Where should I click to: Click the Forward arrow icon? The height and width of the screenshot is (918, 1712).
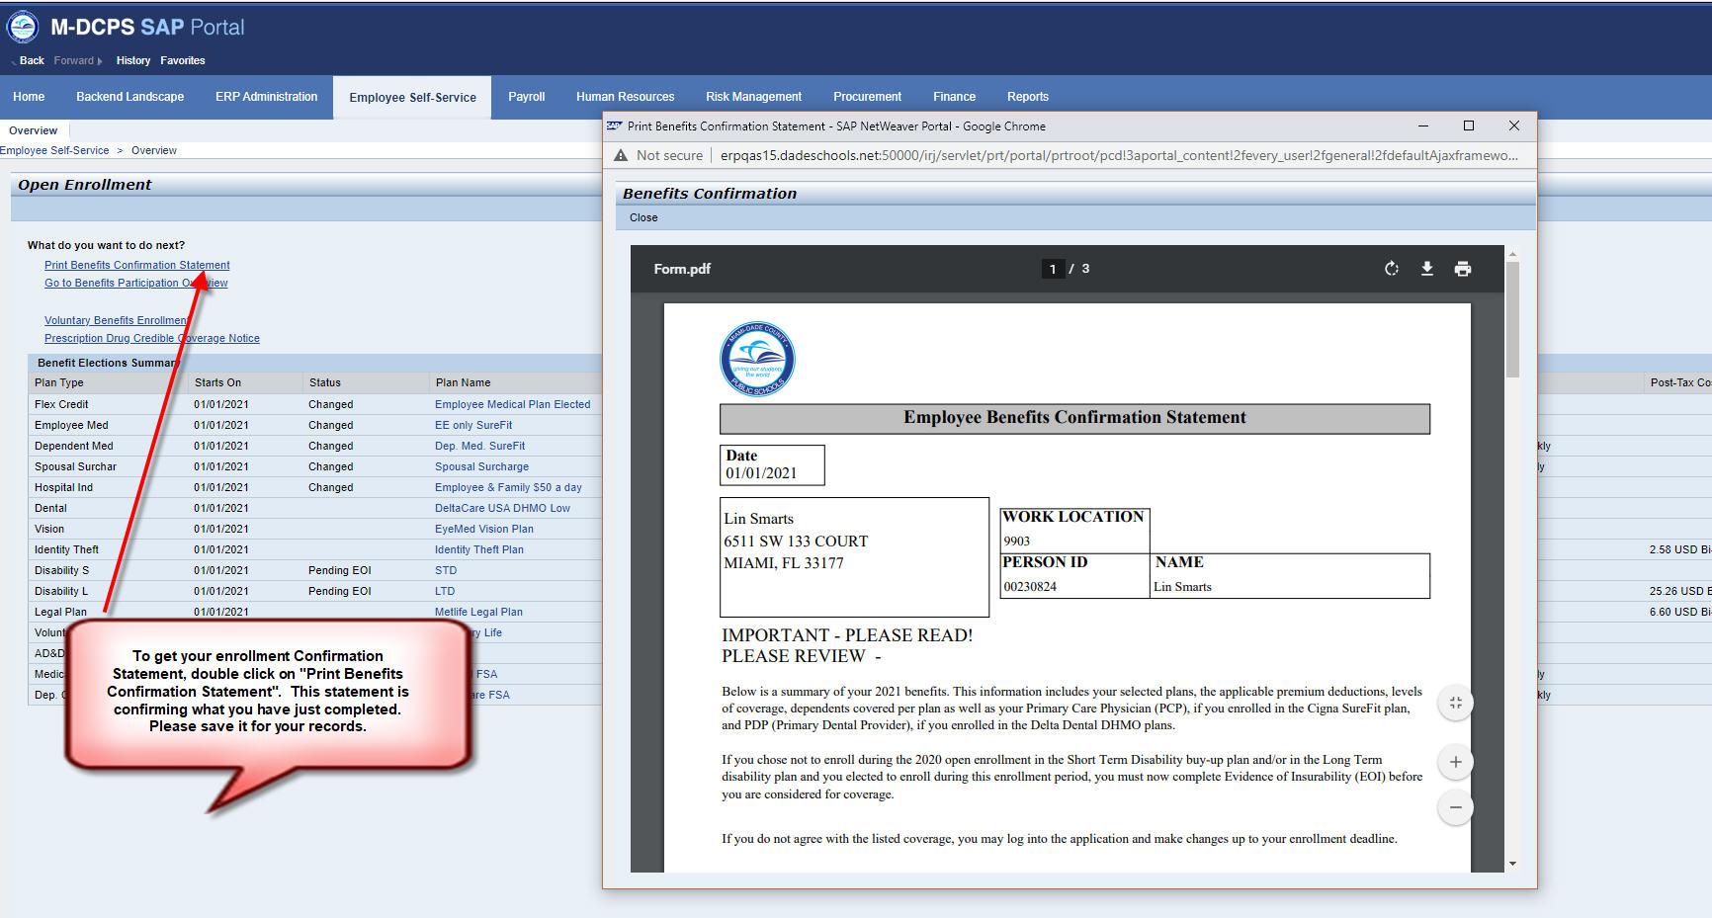100,61
